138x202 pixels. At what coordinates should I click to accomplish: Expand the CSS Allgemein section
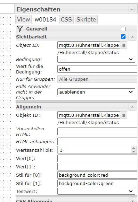coord(132,200)
